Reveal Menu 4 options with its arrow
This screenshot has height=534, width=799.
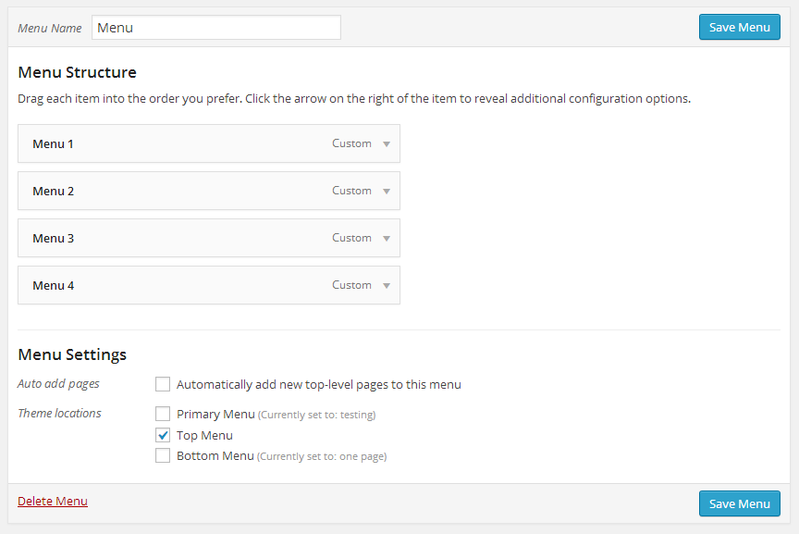coord(387,286)
